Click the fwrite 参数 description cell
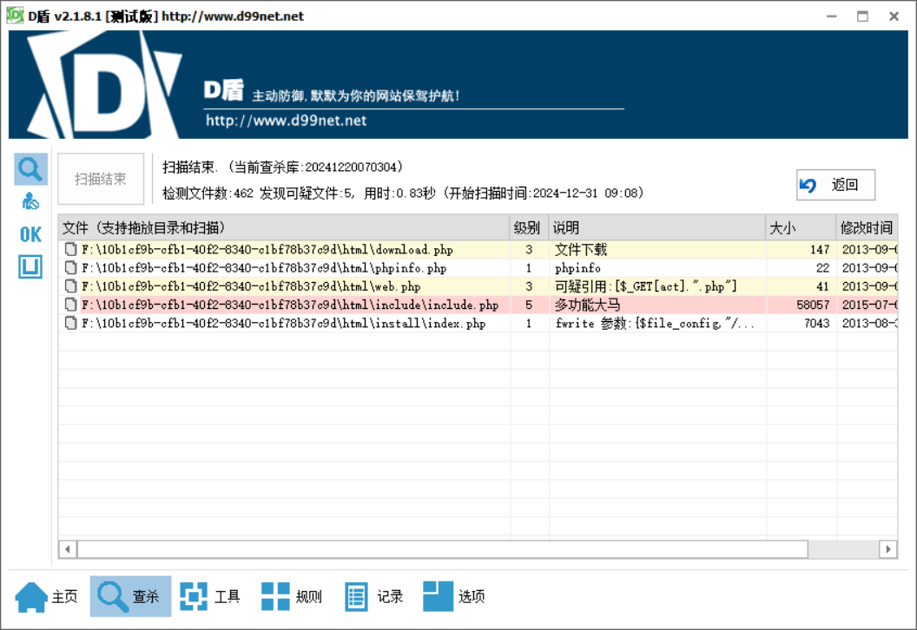Screen dimensions: 917x630 pos(655,323)
